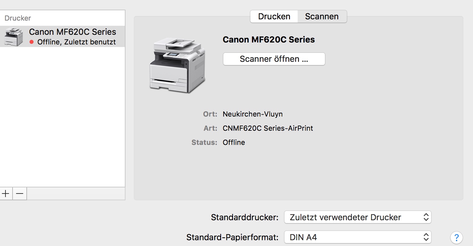
Task: Click the red offline status dot
Action: 32,42
